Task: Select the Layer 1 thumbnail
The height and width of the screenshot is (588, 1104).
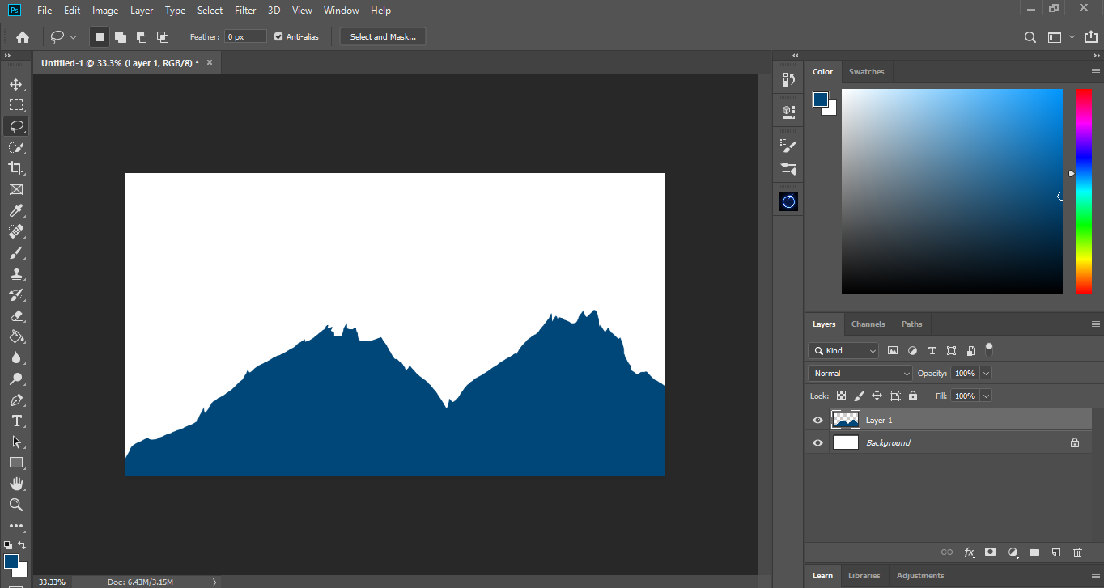Action: tap(846, 420)
